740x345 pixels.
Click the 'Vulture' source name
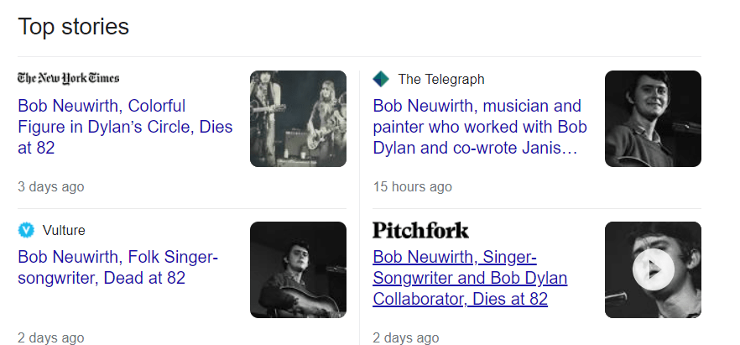(64, 230)
